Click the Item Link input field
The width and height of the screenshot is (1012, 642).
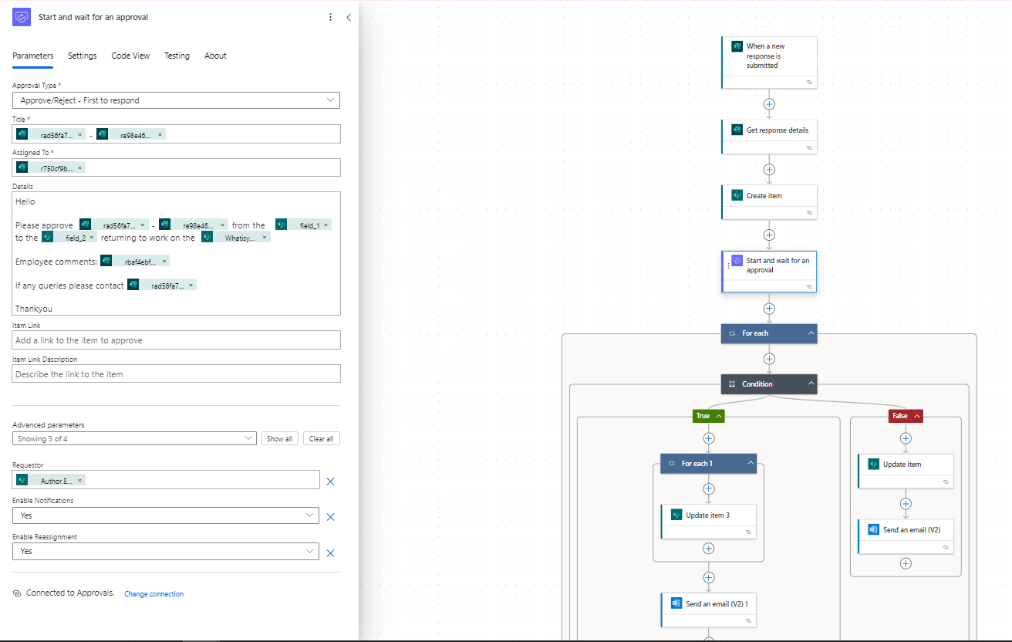coord(176,340)
